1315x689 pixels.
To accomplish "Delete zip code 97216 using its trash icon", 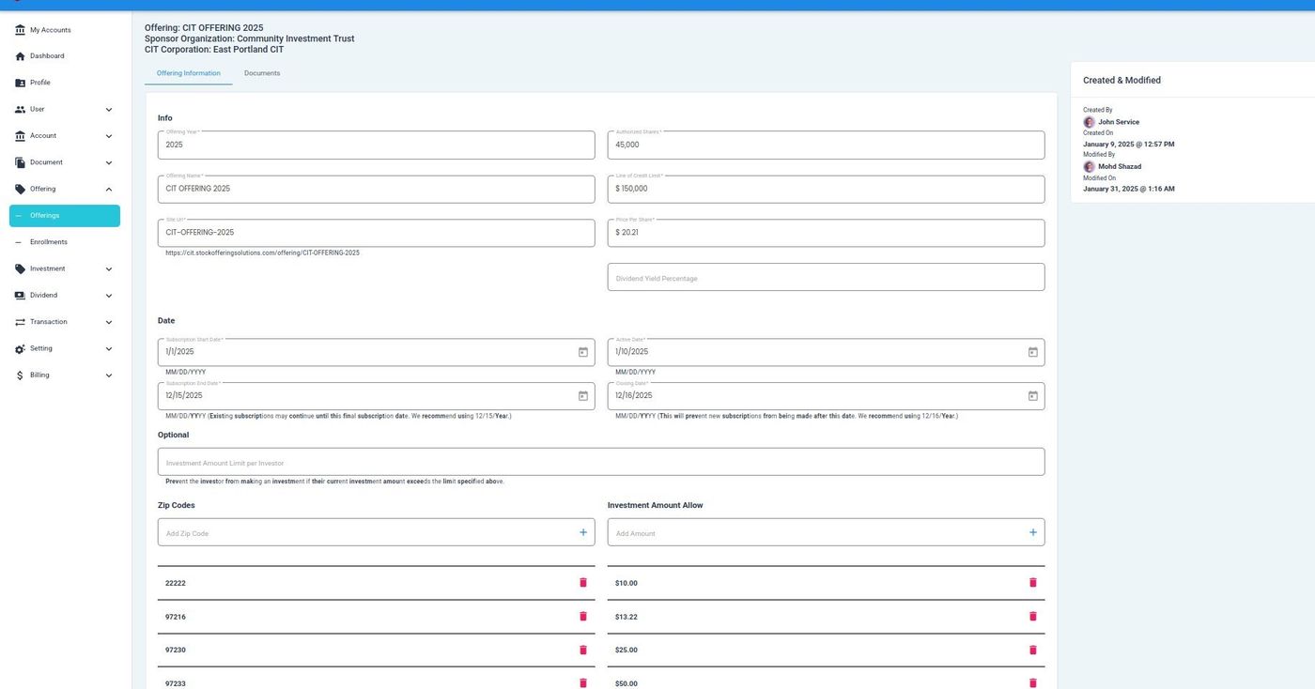I will (x=582, y=616).
